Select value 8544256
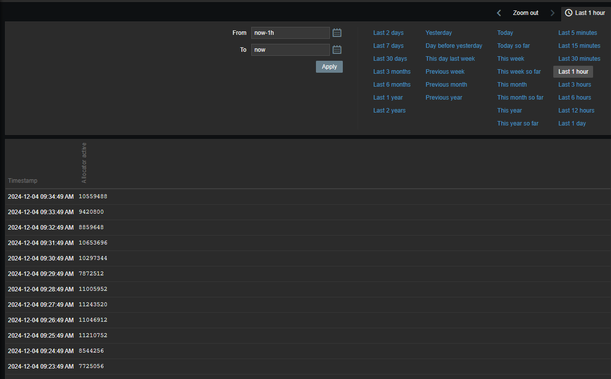611x379 pixels. point(91,351)
